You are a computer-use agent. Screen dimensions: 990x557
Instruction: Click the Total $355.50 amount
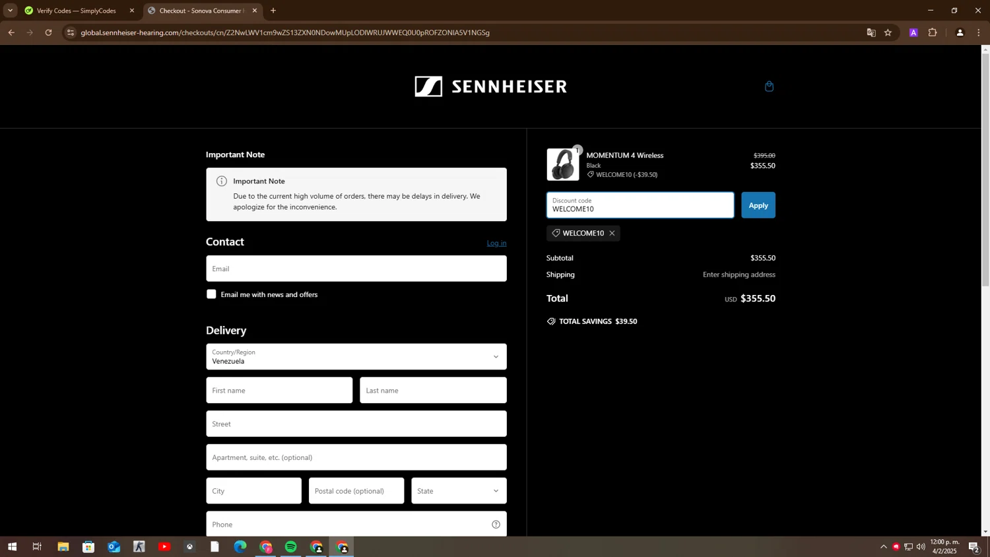coord(758,298)
